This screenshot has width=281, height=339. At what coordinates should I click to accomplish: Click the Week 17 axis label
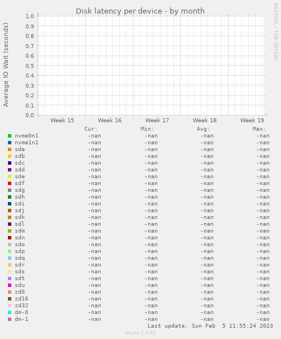coord(157,121)
